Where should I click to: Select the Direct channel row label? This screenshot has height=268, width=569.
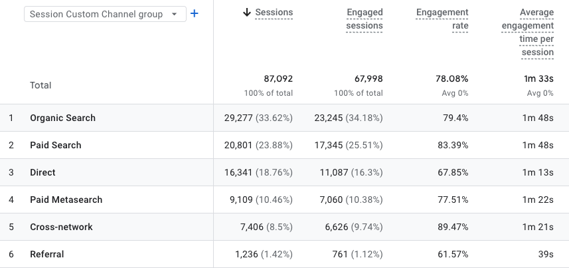[x=42, y=172]
